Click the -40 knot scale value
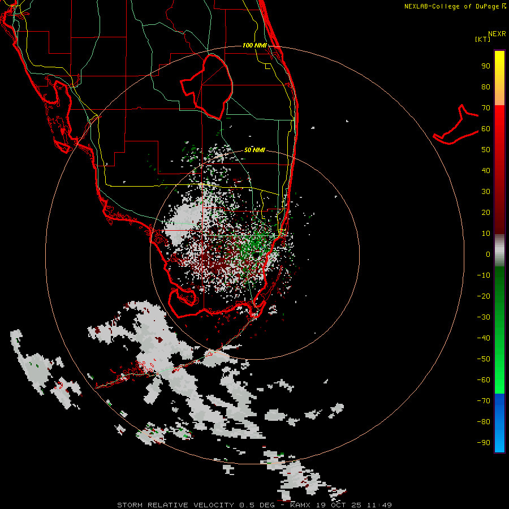 point(484,338)
